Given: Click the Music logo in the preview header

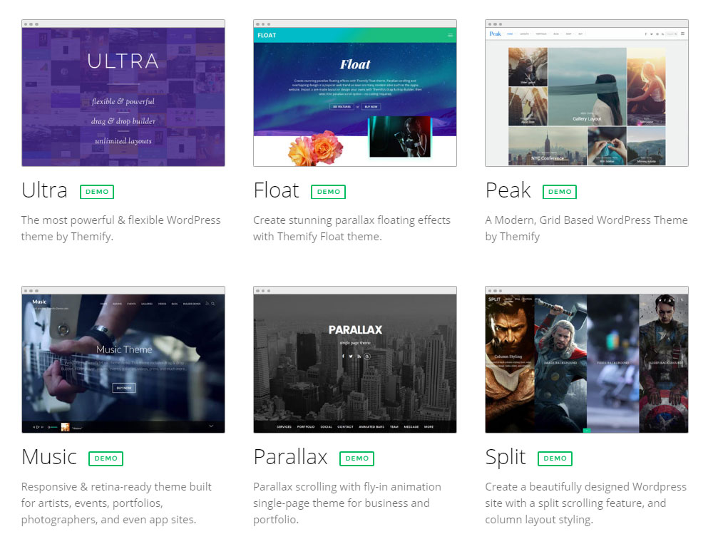Looking at the screenshot, I should (x=39, y=302).
